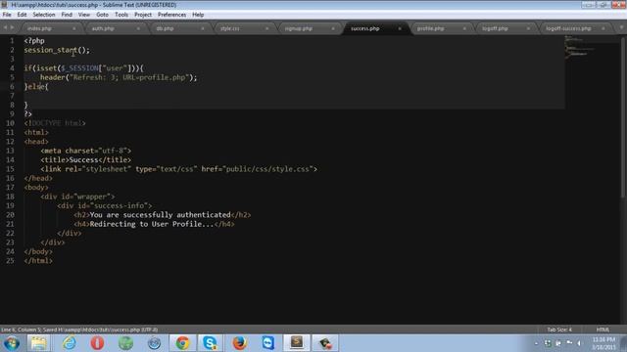
Task: Click the header Refresh profile.php line
Action: [x=119, y=77]
